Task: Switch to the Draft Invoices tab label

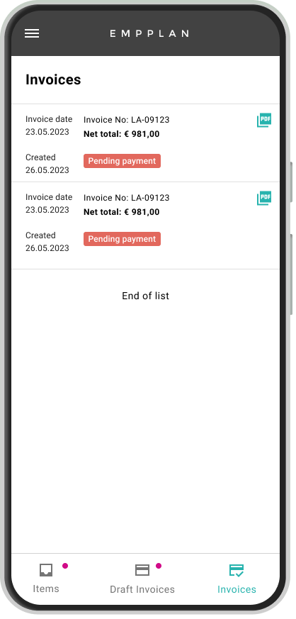Action: coord(142,589)
